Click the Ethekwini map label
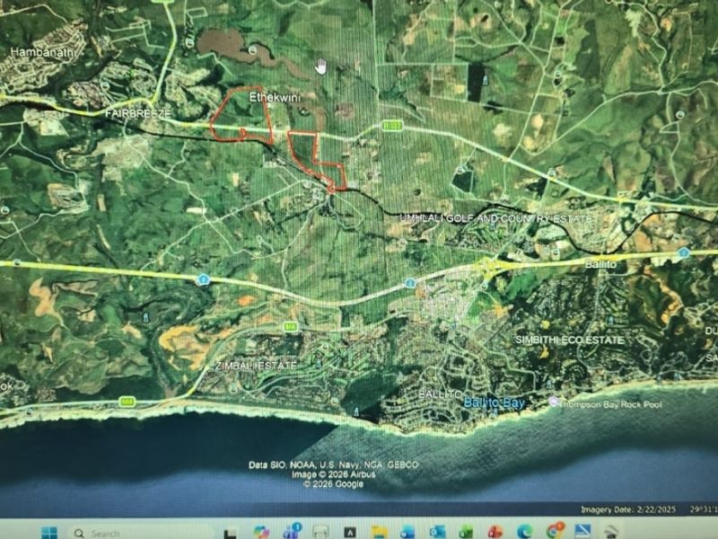 tap(275, 97)
